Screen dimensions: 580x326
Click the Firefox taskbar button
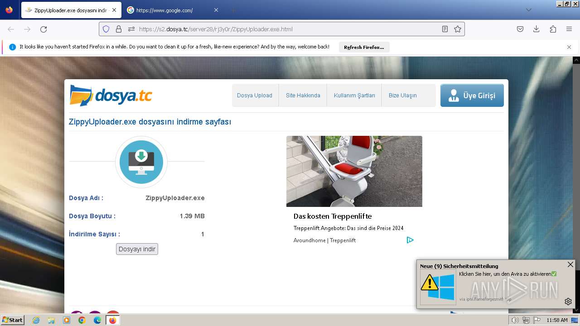point(113,320)
